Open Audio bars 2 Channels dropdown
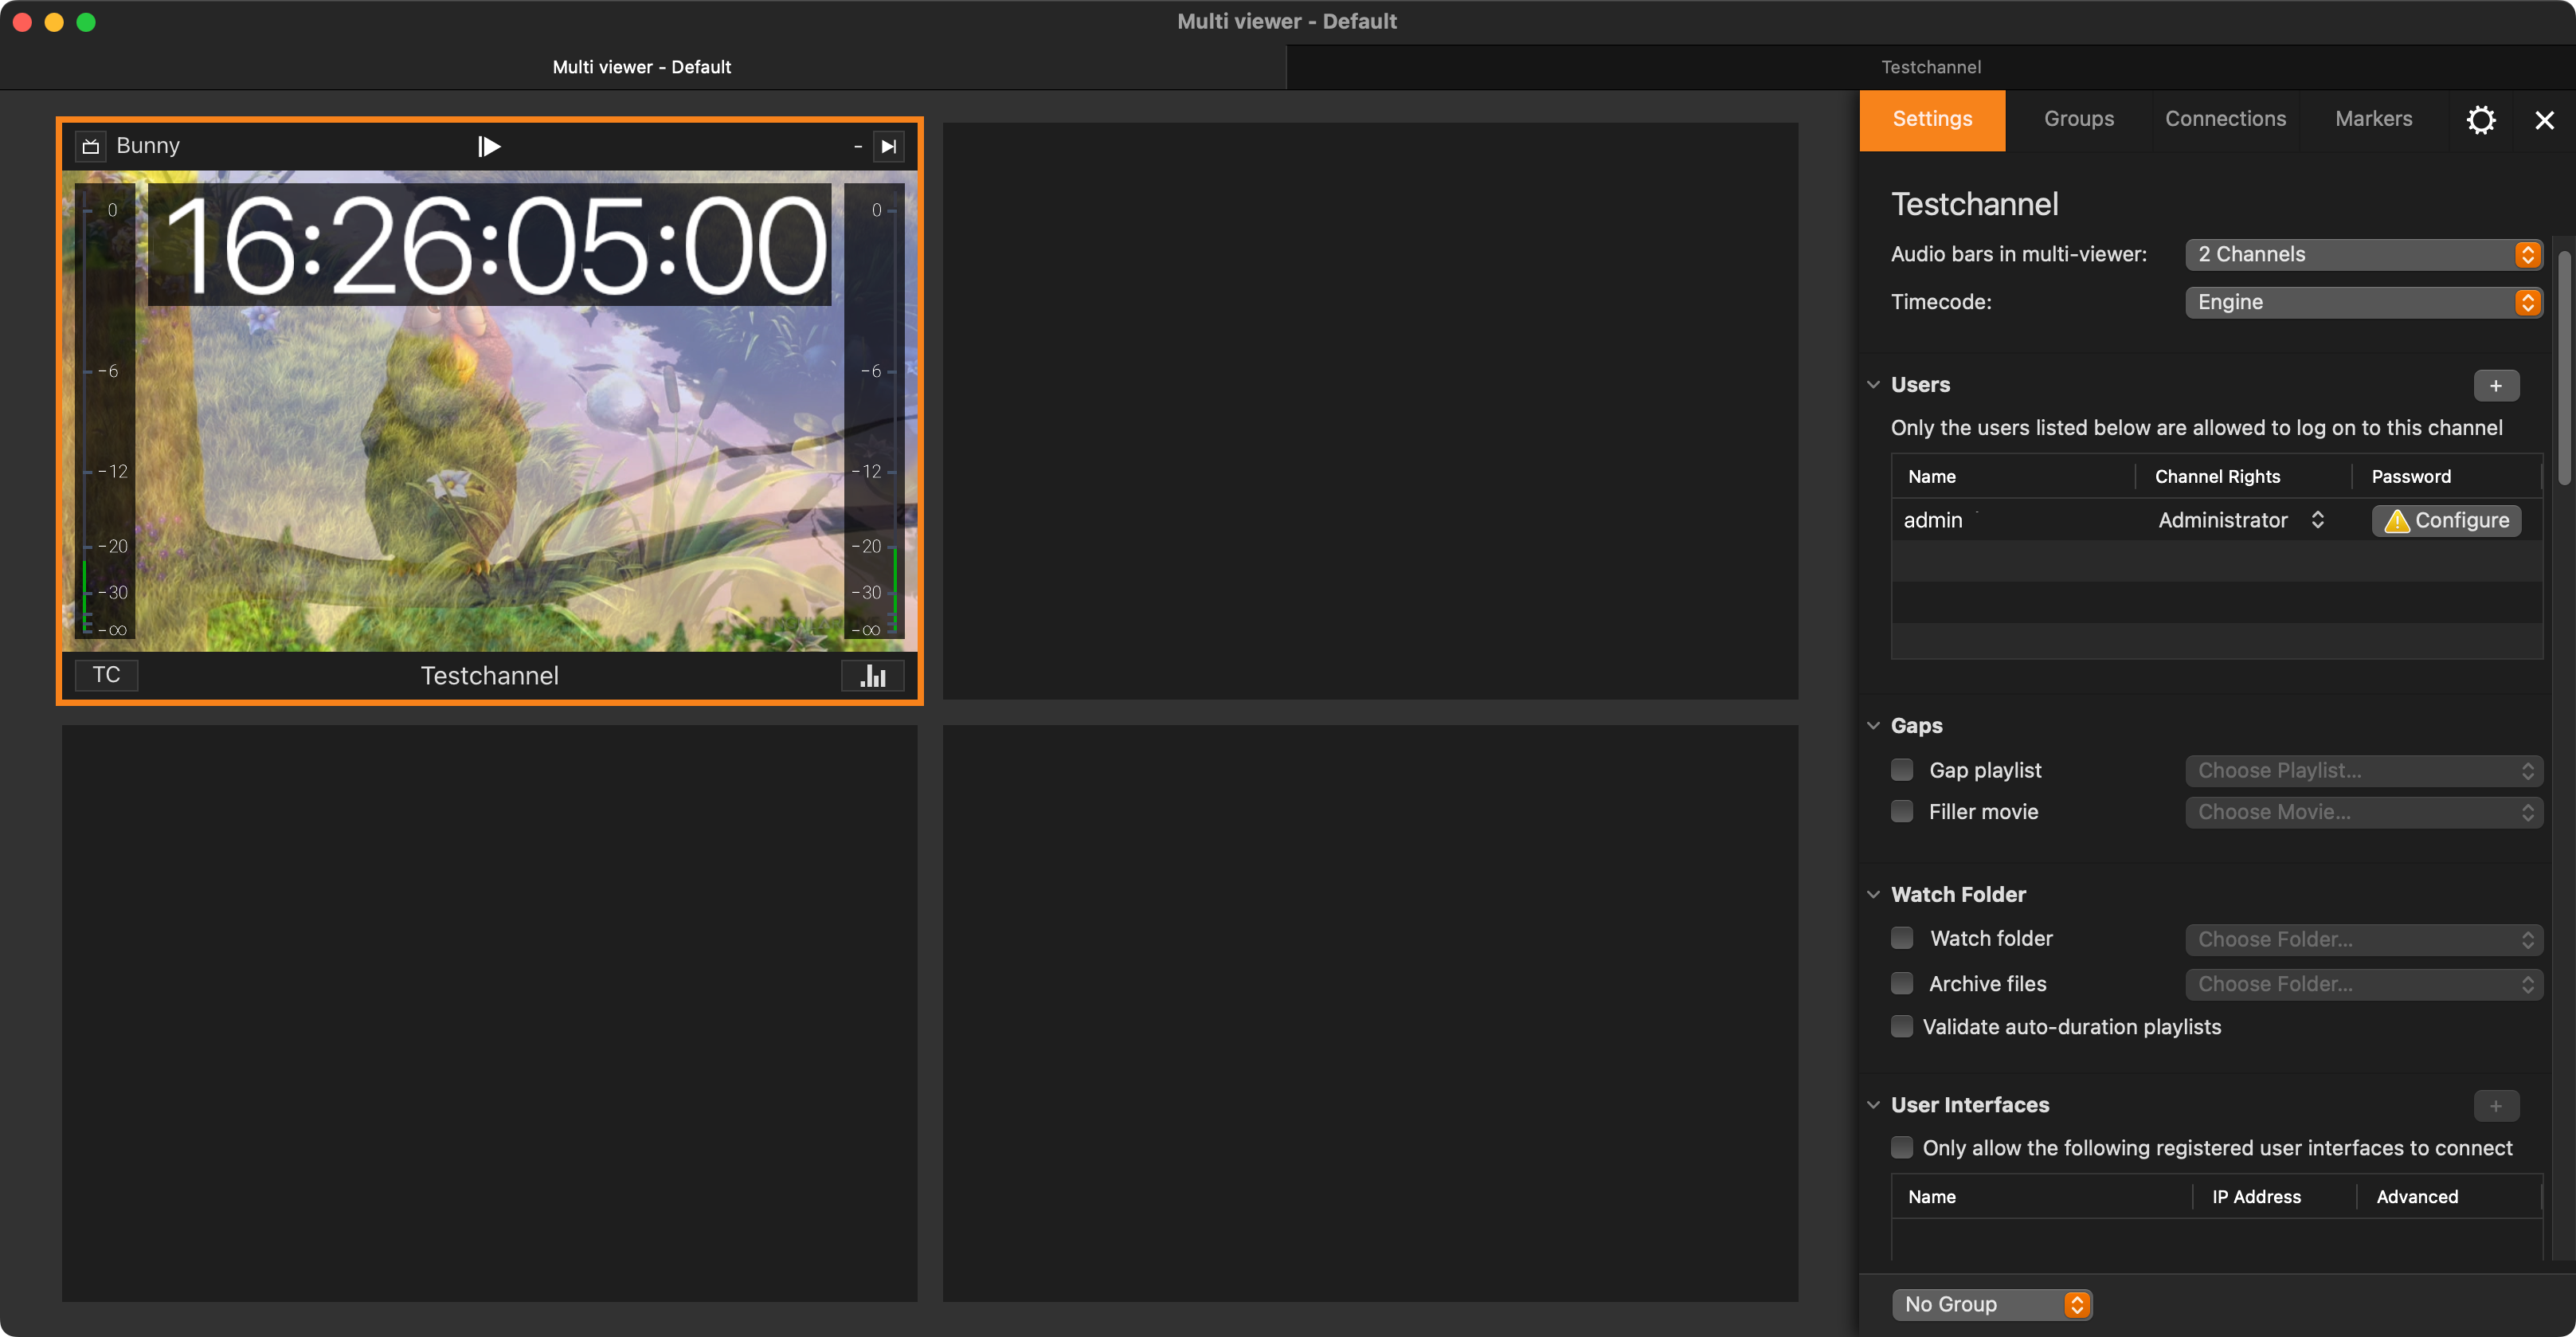Screen dimensions: 2576x1337 (2363, 254)
